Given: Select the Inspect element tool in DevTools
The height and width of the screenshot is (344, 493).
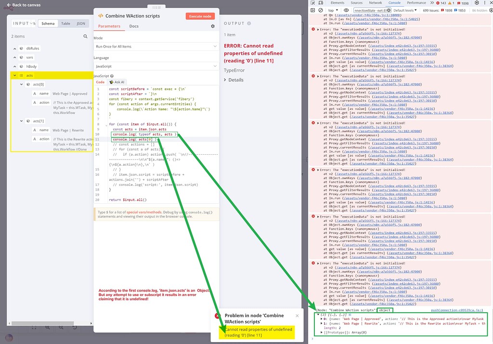Looking at the screenshot, I should [313, 3].
